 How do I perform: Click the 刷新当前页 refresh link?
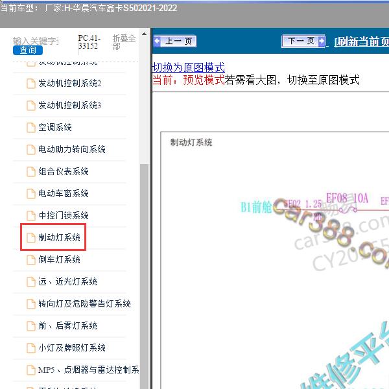[x=362, y=41]
